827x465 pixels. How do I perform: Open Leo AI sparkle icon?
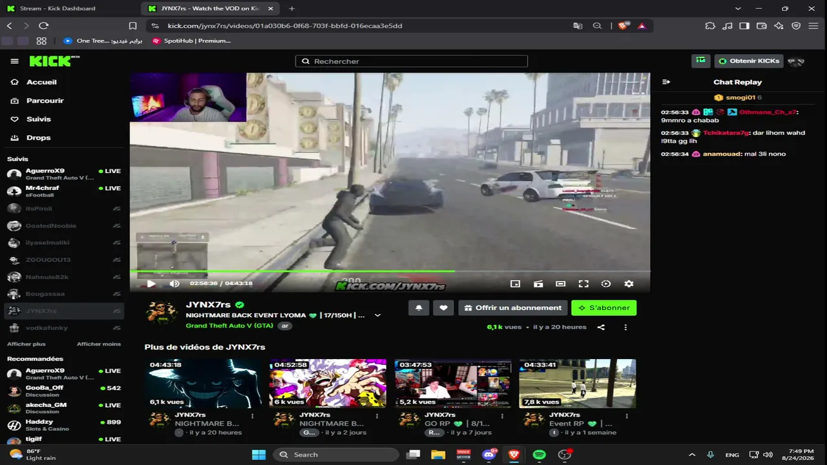[779, 26]
